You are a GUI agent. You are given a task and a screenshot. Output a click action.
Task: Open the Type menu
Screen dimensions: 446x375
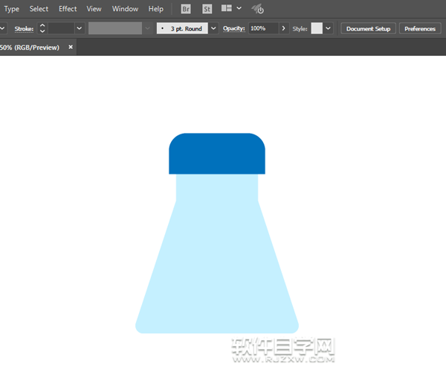pos(12,9)
